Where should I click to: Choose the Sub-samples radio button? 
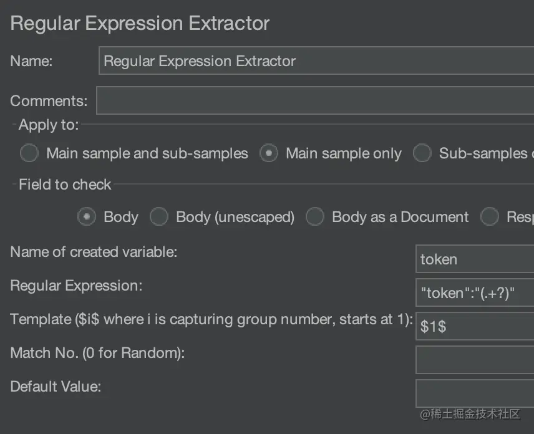[x=422, y=153]
